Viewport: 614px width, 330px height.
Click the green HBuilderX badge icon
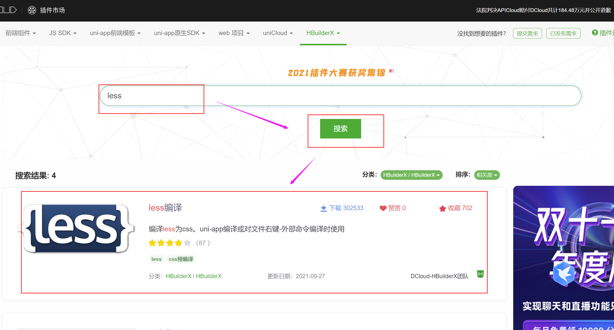click(480, 274)
